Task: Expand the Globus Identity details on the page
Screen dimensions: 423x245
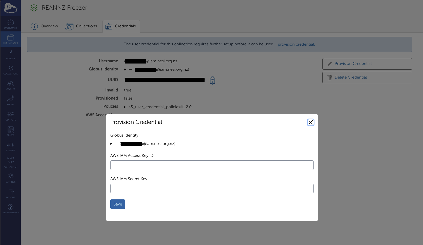Action: tap(125, 69)
